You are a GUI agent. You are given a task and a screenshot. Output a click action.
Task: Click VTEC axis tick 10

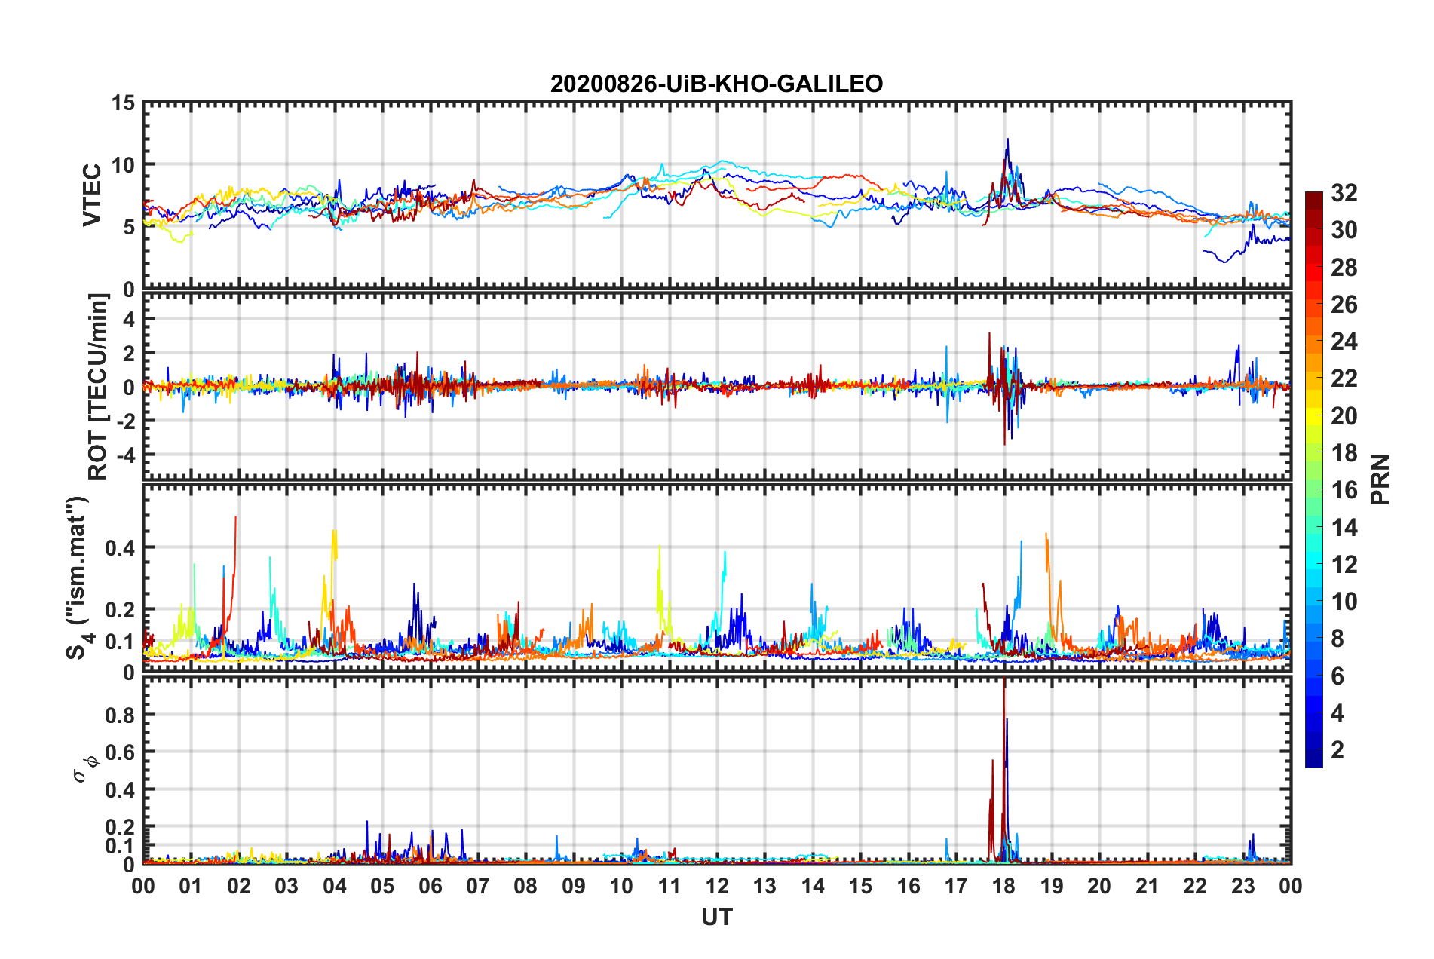click(x=123, y=164)
